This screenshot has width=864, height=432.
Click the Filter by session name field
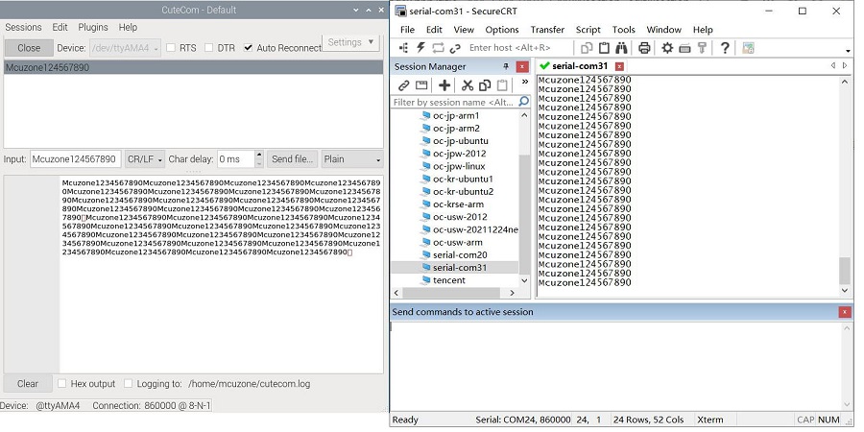455,102
